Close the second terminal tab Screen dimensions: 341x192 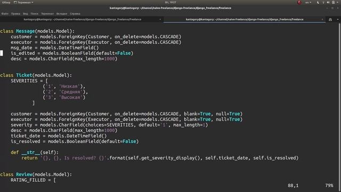tap(322, 19)
